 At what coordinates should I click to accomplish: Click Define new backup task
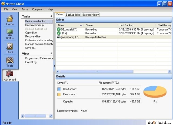[39, 21]
